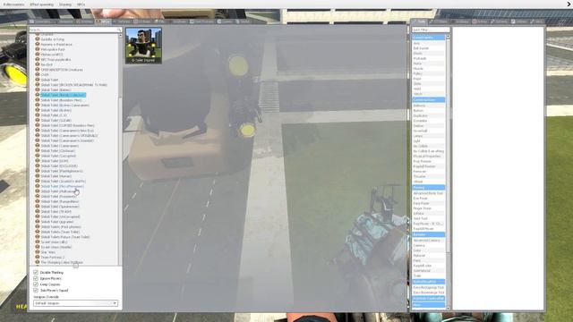Collapse the Posing tool category header

tap(429, 187)
